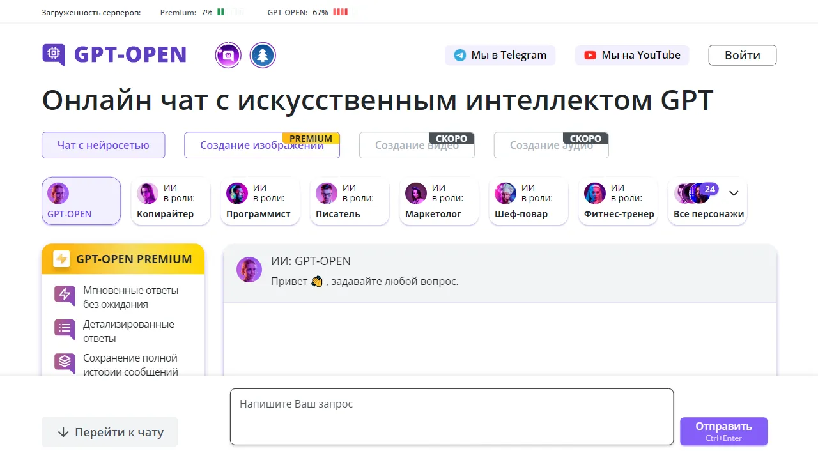
Task: Click the СКОРО badge on Создание видео
Action: click(x=452, y=139)
